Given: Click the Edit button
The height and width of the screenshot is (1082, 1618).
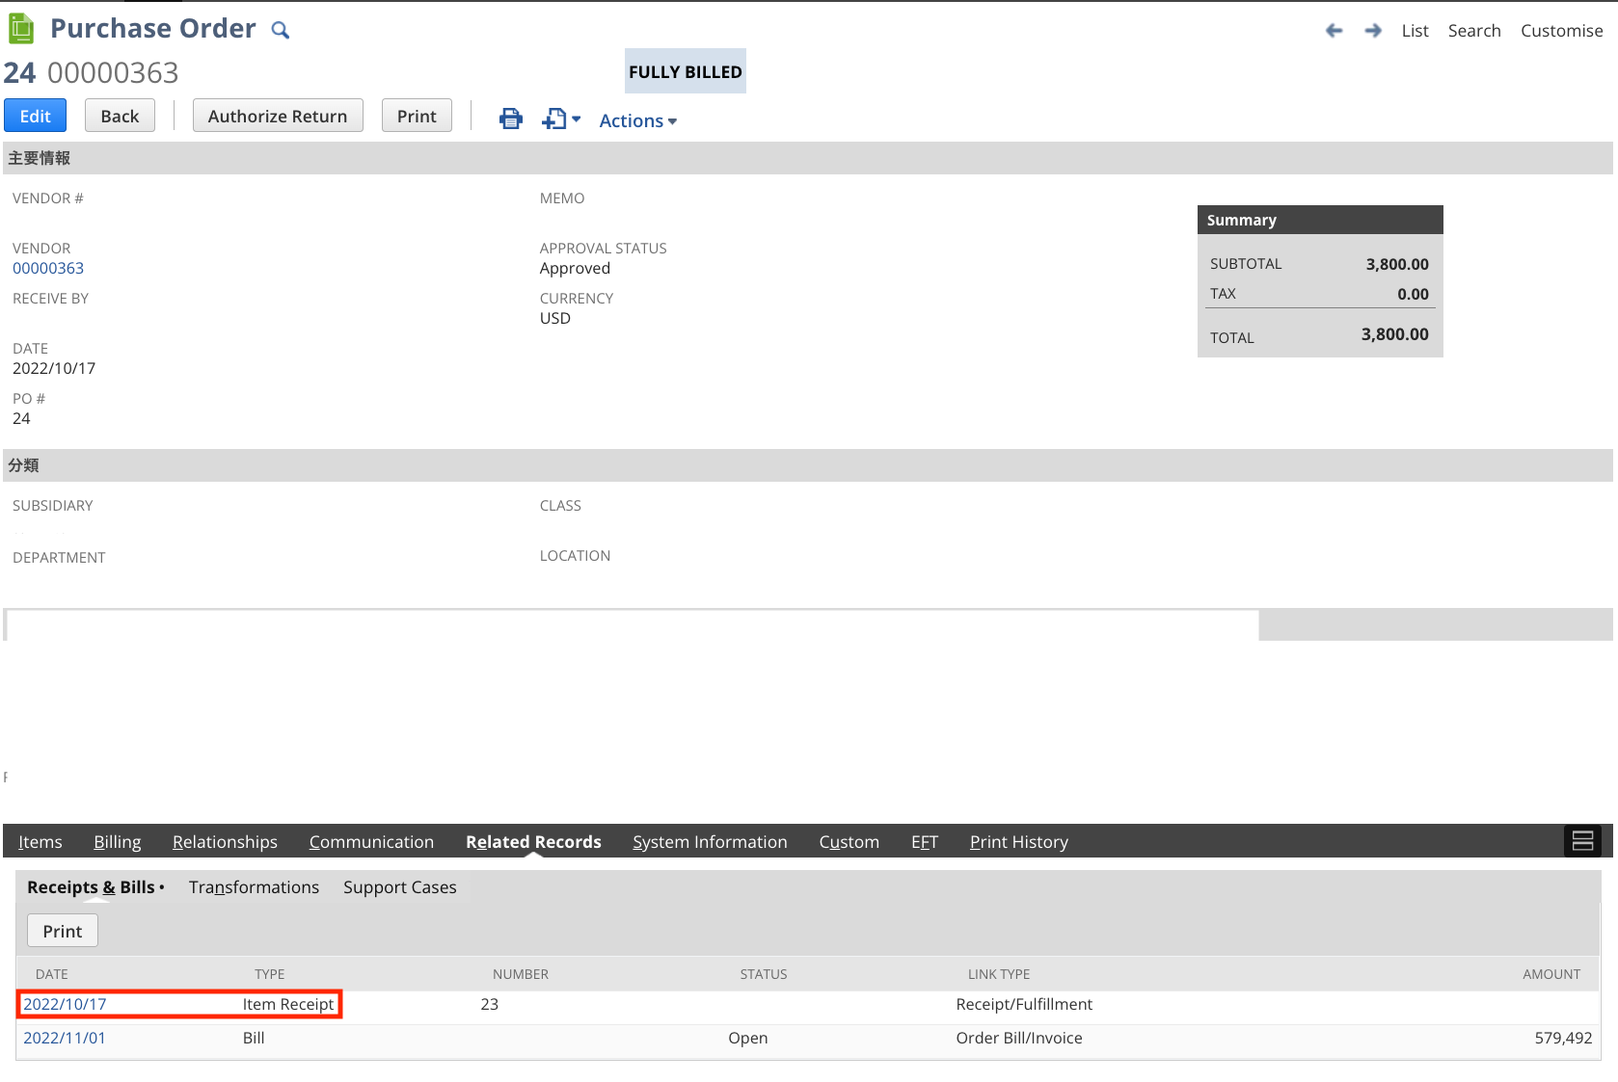Looking at the screenshot, I should [x=35, y=115].
